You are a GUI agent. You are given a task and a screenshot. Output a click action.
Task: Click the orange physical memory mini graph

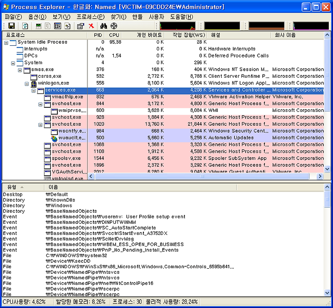[266, 26]
